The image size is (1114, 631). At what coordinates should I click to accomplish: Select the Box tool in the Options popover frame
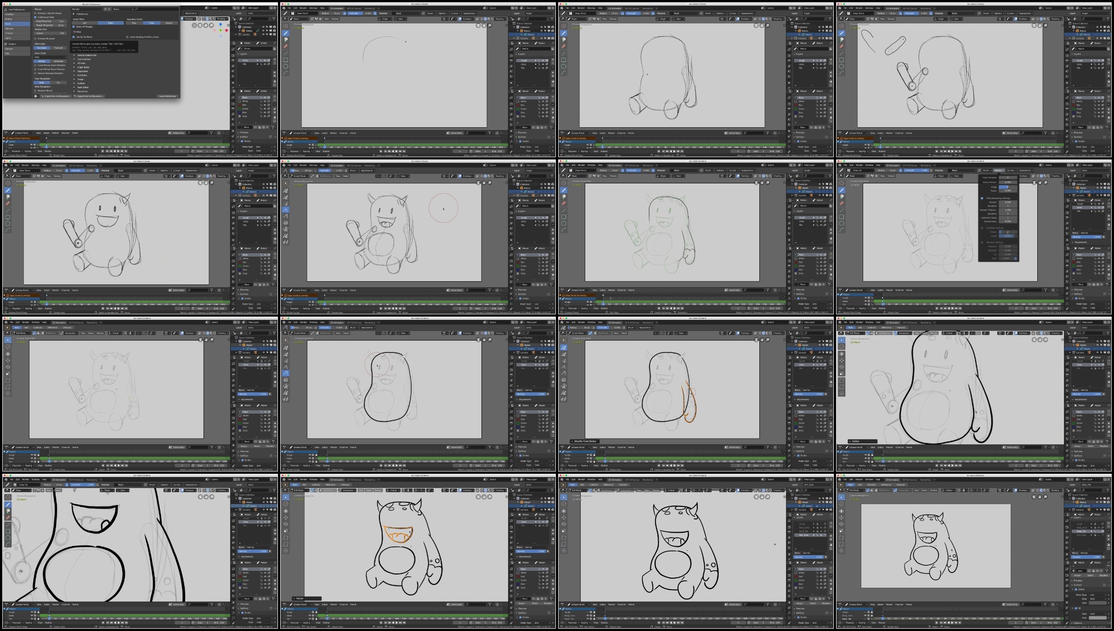pos(842,217)
